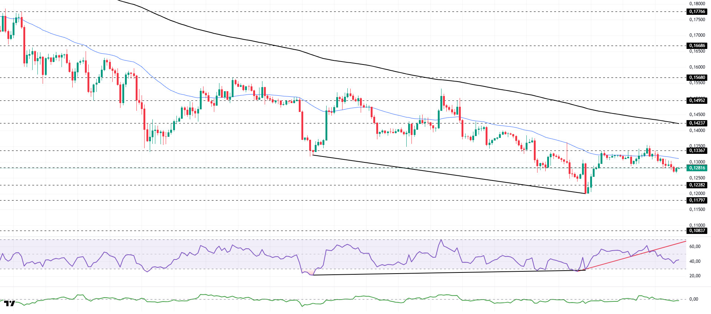
Task: Click the 0,00 oscillator scale label
Action: 694,299
